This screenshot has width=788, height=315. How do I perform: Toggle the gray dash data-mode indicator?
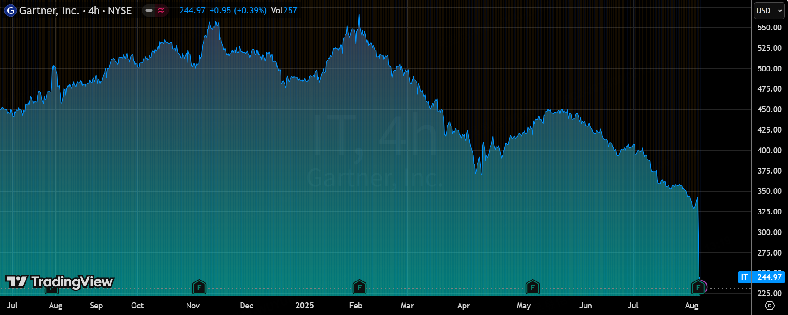pyautogui.click(x=149, y=10)
